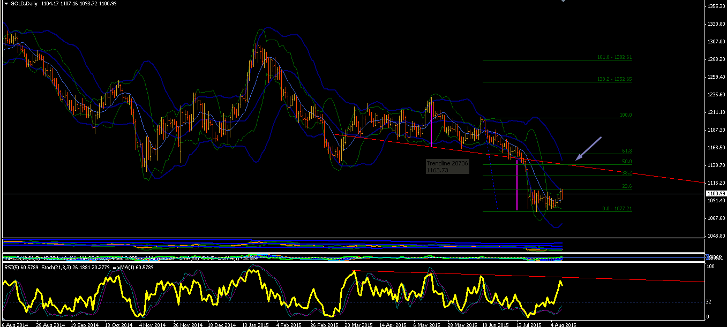This screenshot has width=727, height=327.
Task: Click the 1211.10 price scale value
Action: [x=716, y=112]
